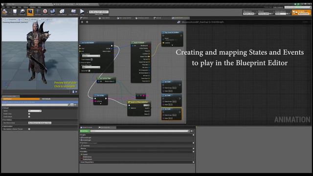
Task: Open the File menu
Action: coord(3,7)
